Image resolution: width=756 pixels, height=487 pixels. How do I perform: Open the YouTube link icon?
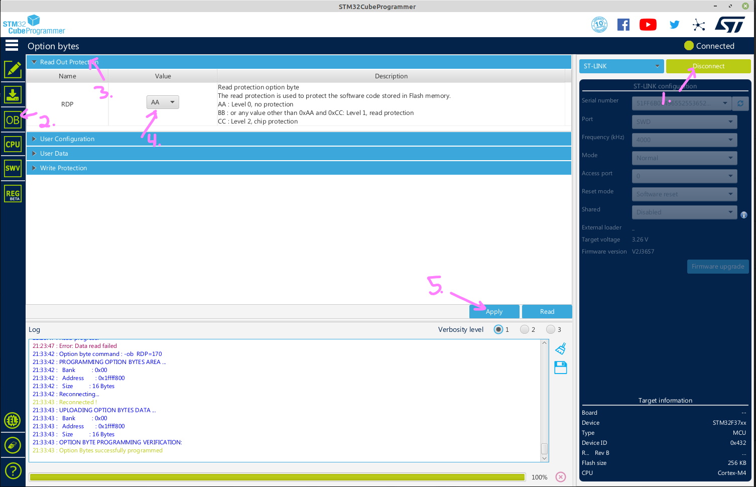(648, 25)
